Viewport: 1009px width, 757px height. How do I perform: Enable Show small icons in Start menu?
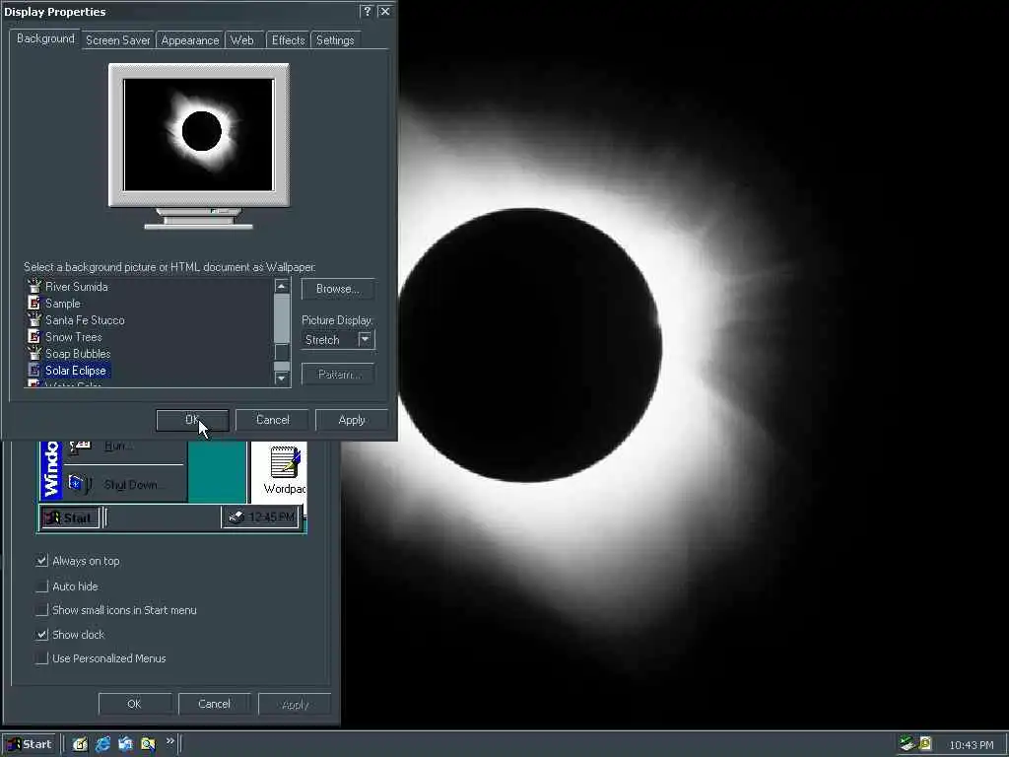(41, 609)
